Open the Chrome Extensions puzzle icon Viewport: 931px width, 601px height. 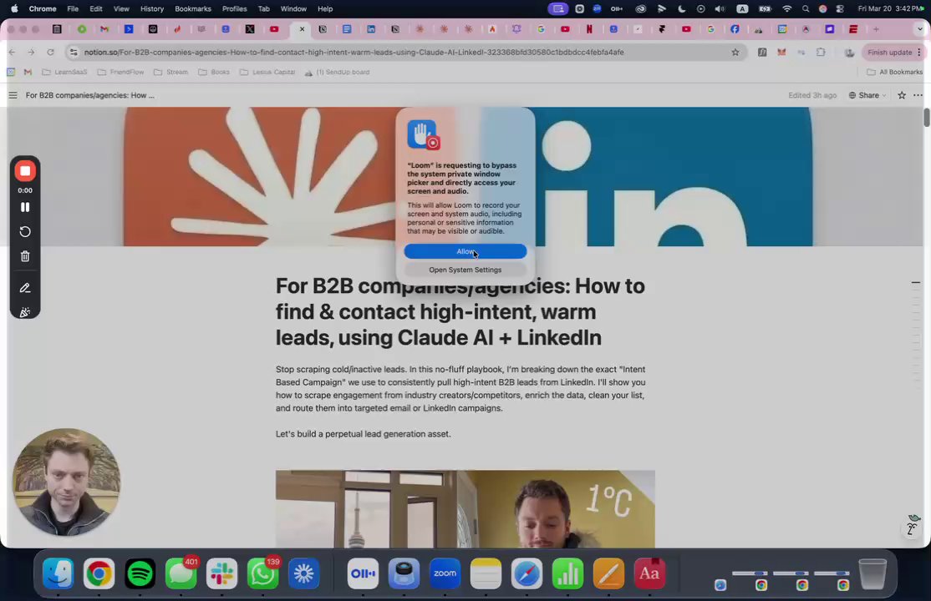click(821, 53)
